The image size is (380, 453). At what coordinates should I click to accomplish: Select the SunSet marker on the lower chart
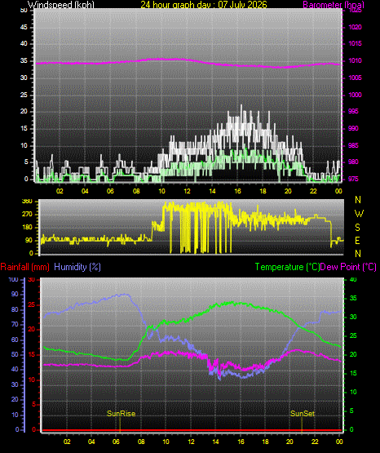(x=303, y=414)
